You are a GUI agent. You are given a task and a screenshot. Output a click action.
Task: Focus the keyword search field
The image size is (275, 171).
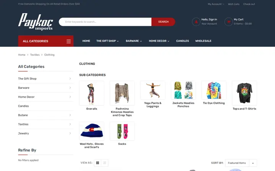[x=105, y=22]
